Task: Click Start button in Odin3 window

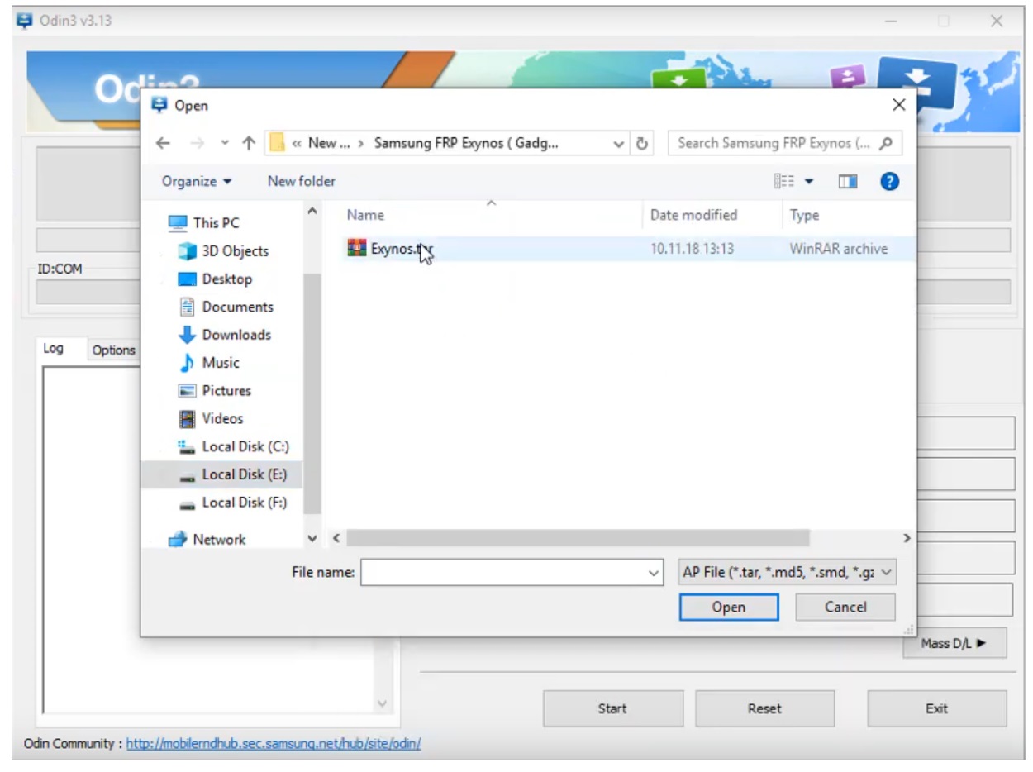Action: [612, 708]
